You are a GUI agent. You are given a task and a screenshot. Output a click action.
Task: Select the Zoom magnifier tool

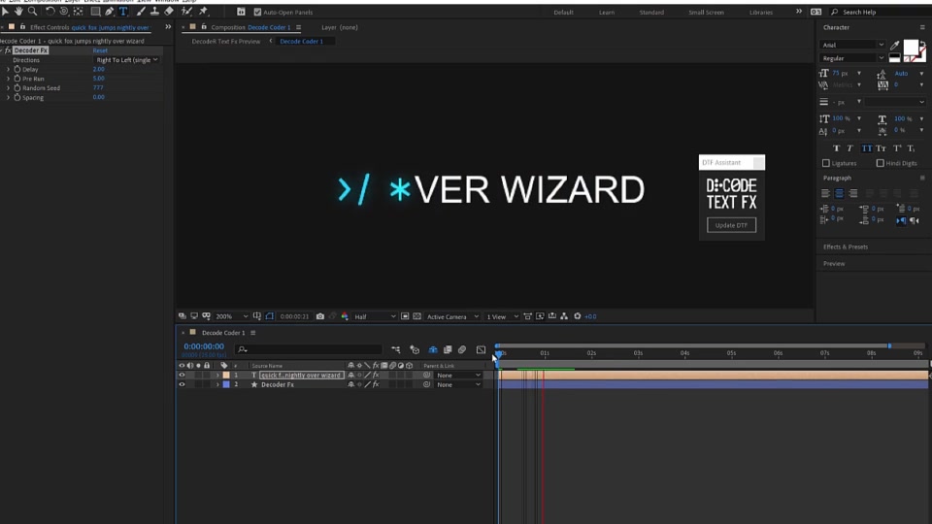pos(33,12)
